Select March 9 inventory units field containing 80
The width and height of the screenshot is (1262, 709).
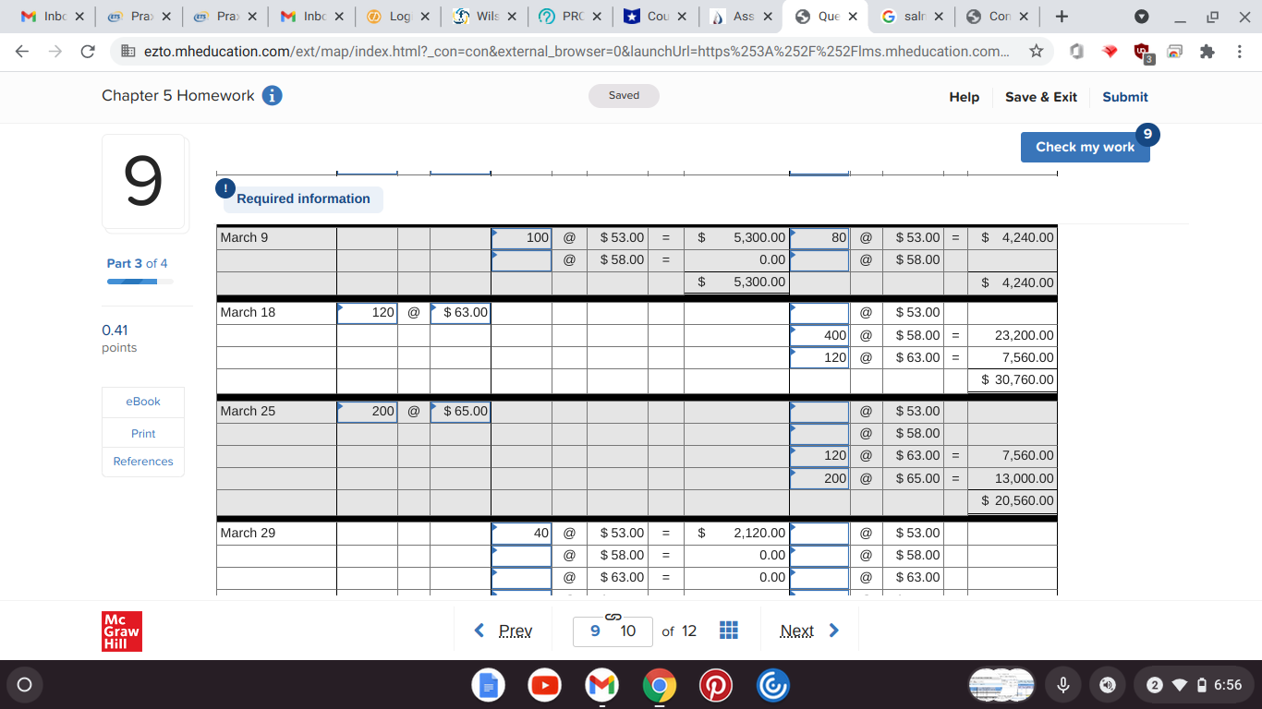pyautogui.click(x=819, y=238)
